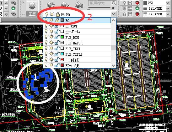Expand the first BYLAYER linetype dropdown
The image size is (172, 132).
[x=168, y=8]
